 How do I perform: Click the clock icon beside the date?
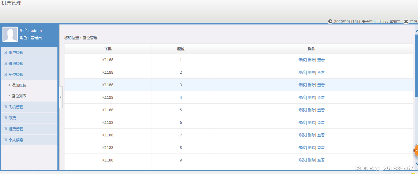(330, 21)
